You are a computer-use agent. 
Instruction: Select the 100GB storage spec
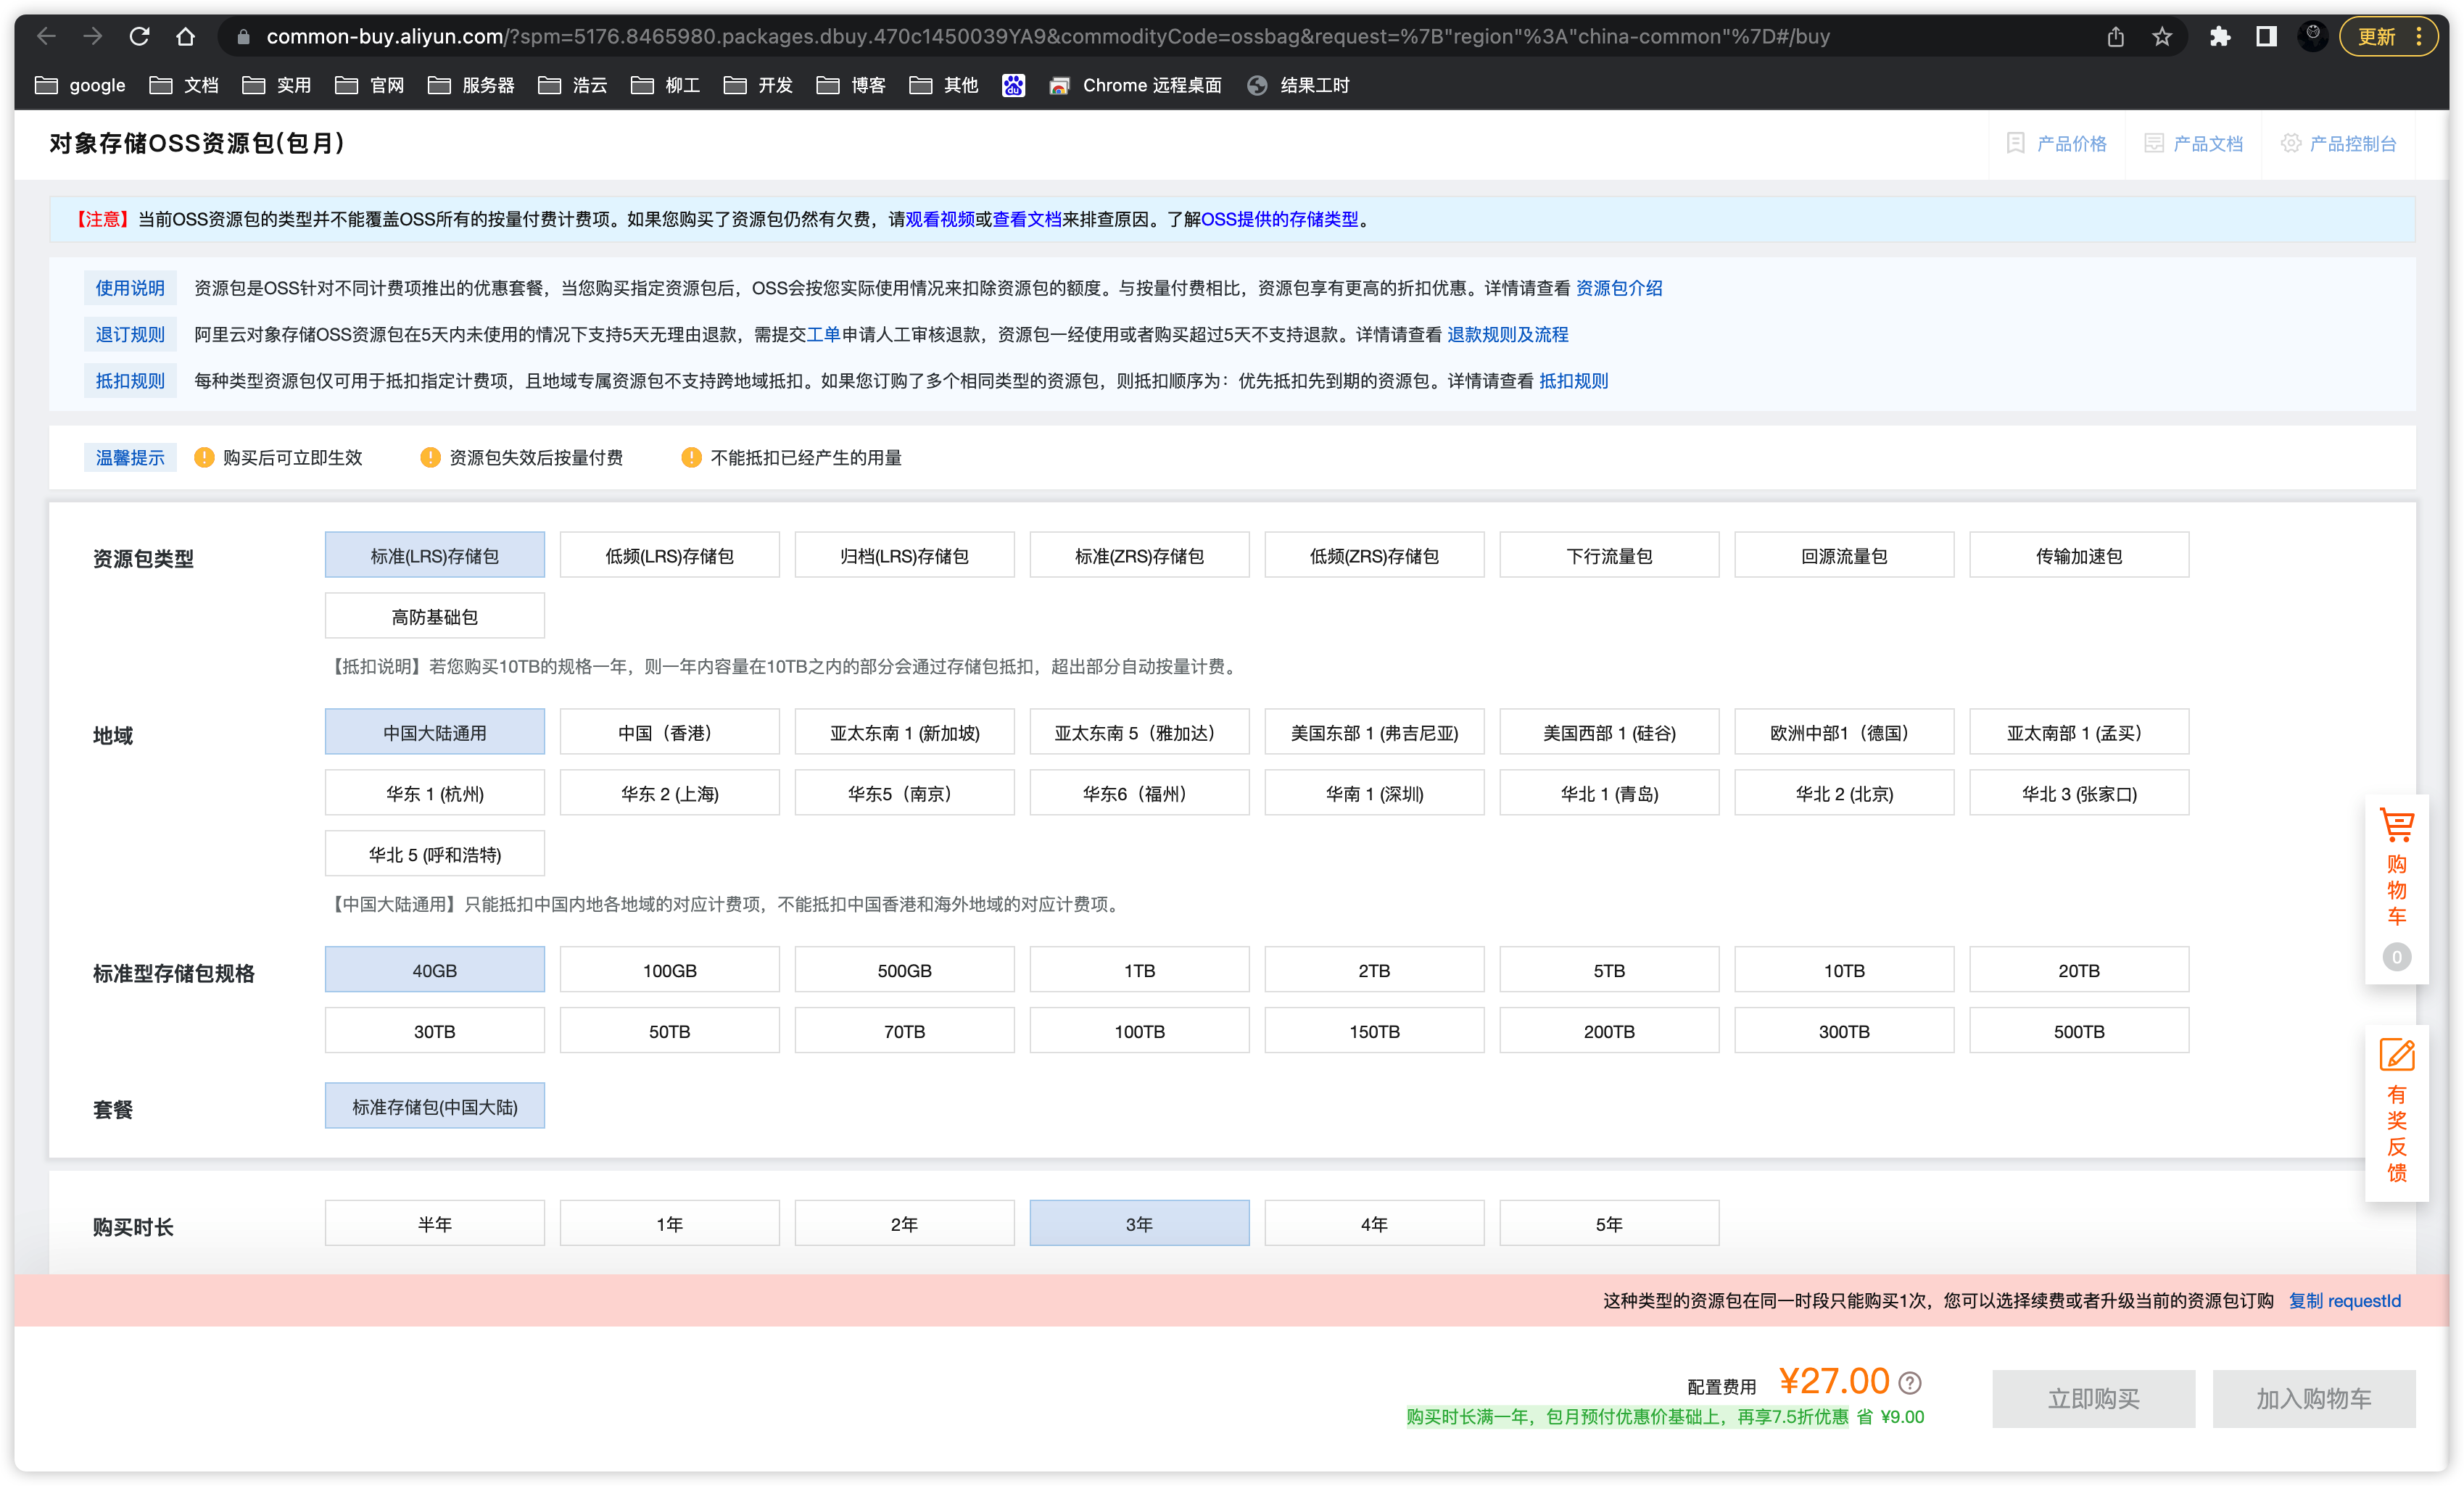click(x=669, y=971)
